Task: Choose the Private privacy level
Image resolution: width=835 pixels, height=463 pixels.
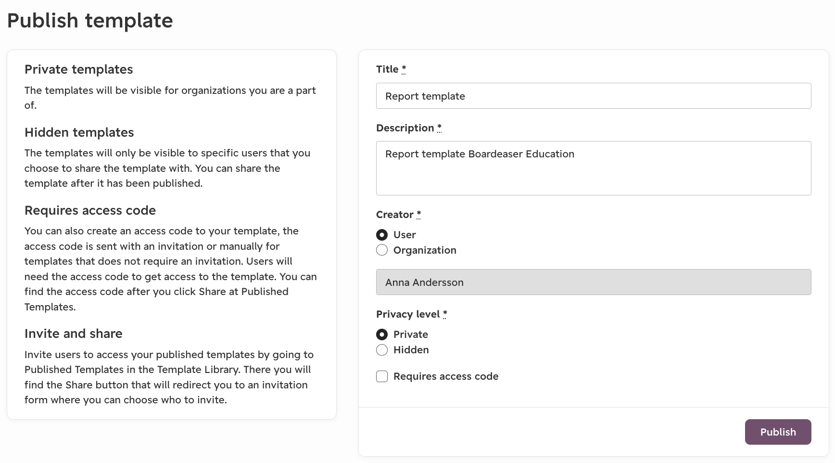Action: 382,334
